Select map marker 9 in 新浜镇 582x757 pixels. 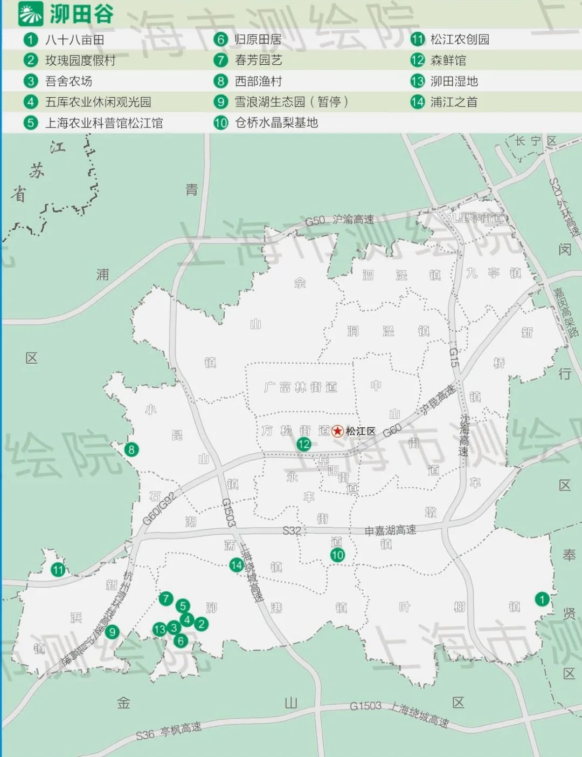[112, 632]
